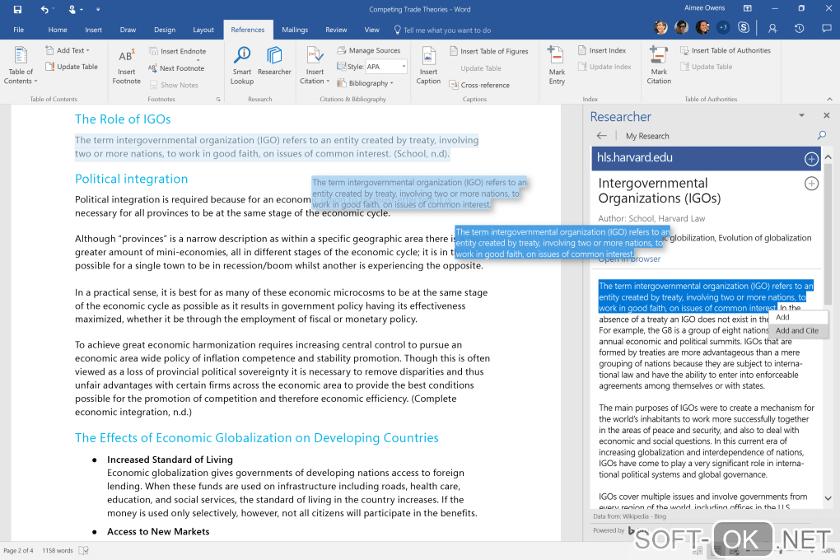Open the Design tab

(x=165, y=30)
